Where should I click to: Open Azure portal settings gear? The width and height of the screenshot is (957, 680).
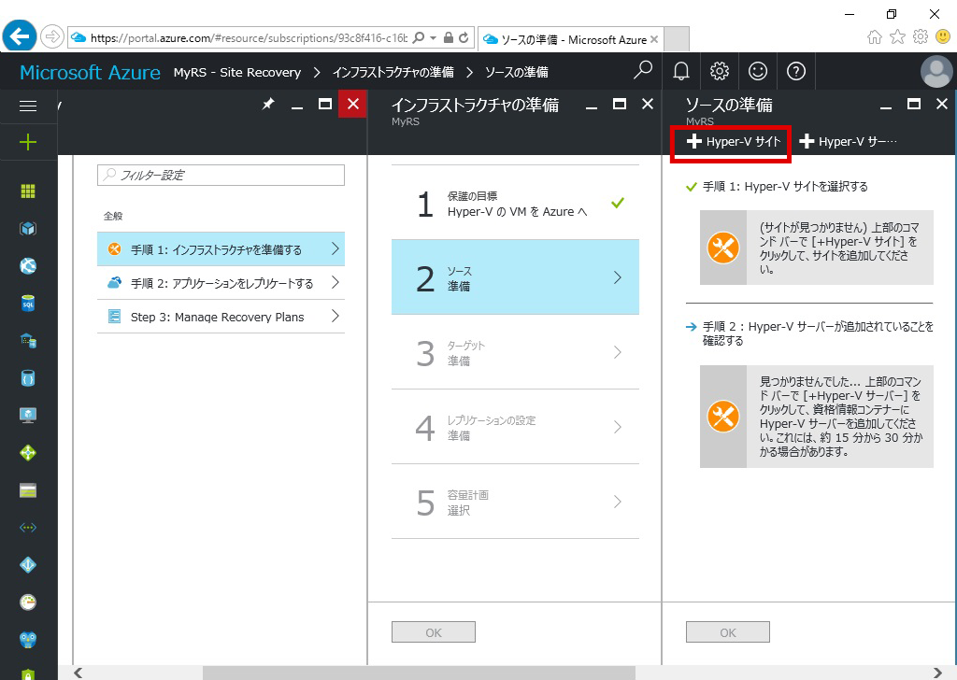[x=720, y=71]
